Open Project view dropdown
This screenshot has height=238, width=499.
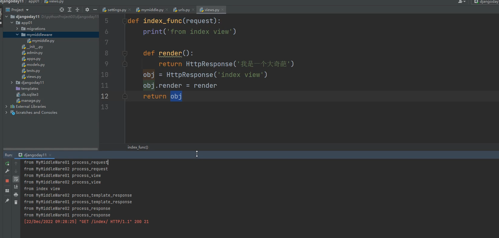(17, 10)
